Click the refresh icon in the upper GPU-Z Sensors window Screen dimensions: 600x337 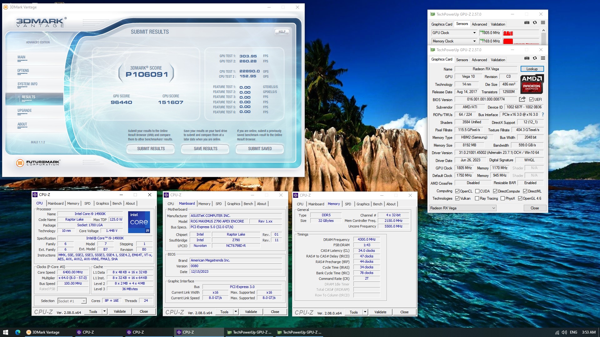[x=535, y=23]
